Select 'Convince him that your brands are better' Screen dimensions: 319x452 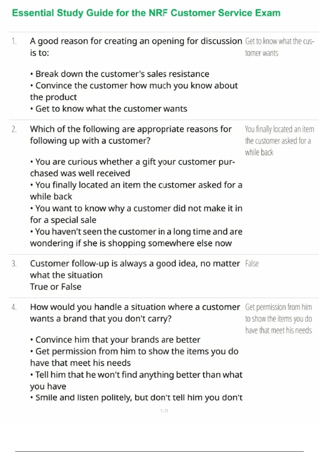pos(118,340)
